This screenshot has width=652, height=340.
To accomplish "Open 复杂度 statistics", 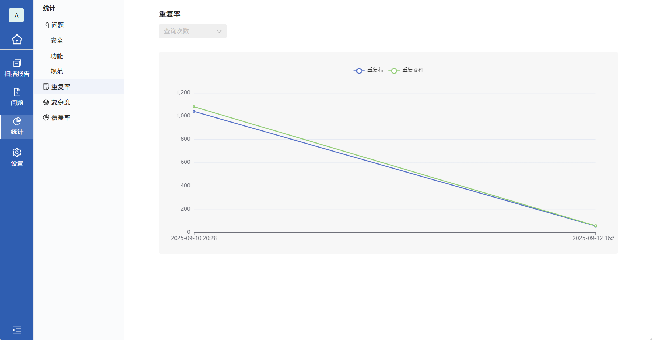I will (x=60, y=102).
